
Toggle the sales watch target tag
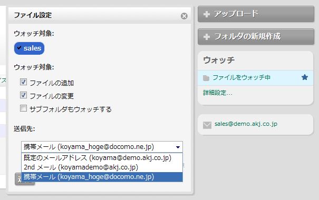pos(29,48)
